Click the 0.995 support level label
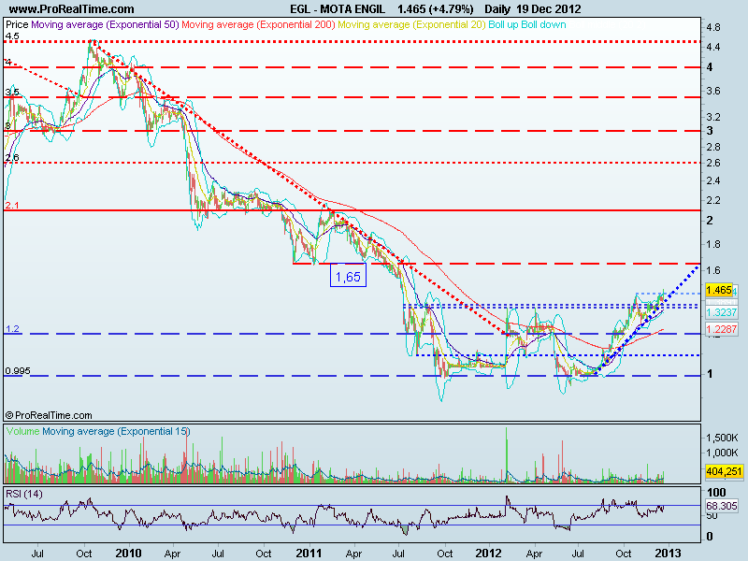This screenshot has height=561, width=748. click(18, 370)
